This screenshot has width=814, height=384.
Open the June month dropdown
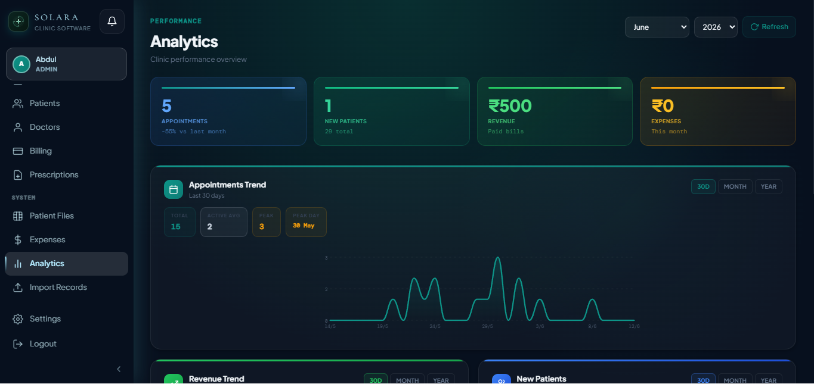point(657,27)
